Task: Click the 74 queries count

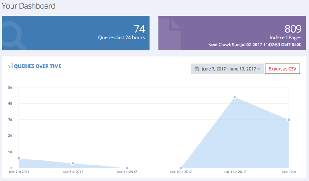Action: 139,29
